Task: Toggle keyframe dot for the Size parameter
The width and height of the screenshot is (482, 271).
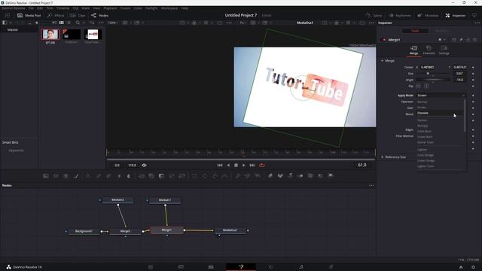Action: click(473, 74)
